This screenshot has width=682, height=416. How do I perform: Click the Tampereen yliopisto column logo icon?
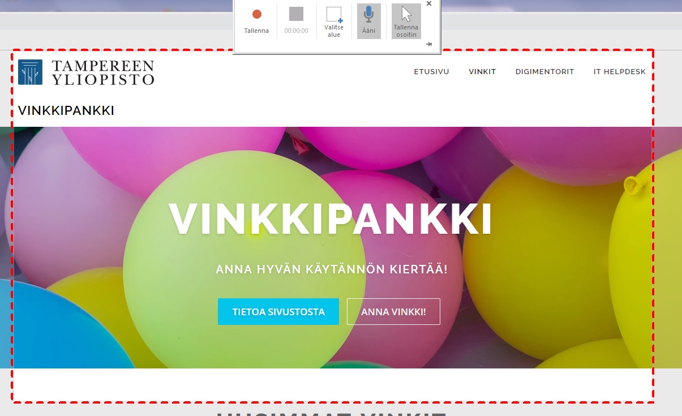pos(30,72)
